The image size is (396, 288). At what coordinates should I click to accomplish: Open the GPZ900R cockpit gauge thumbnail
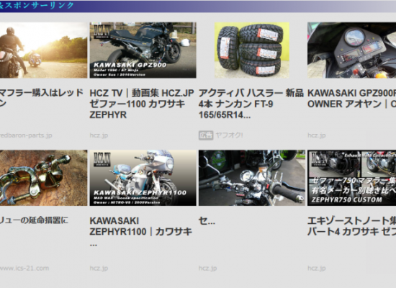(x=351, y=50)
